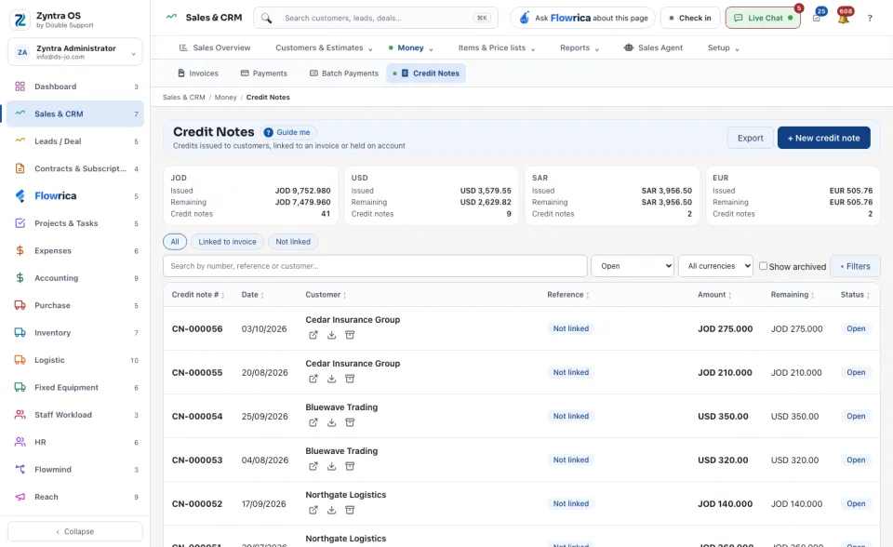Screen dimensions: 893x547
Task: Open notifications bell icon
Action: (844, 18)
